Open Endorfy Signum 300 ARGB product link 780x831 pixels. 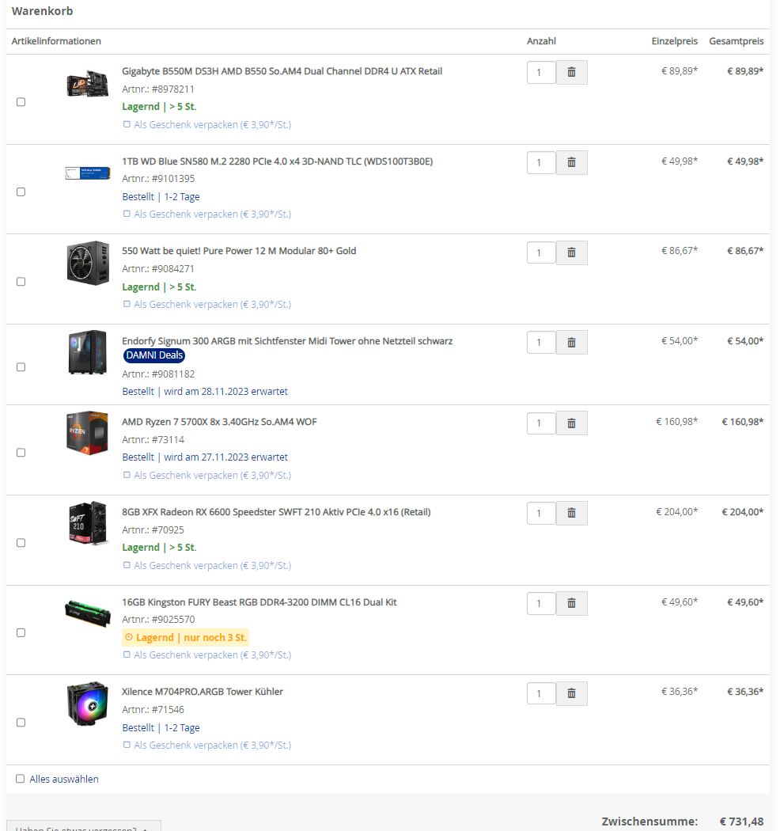point(287,341)
